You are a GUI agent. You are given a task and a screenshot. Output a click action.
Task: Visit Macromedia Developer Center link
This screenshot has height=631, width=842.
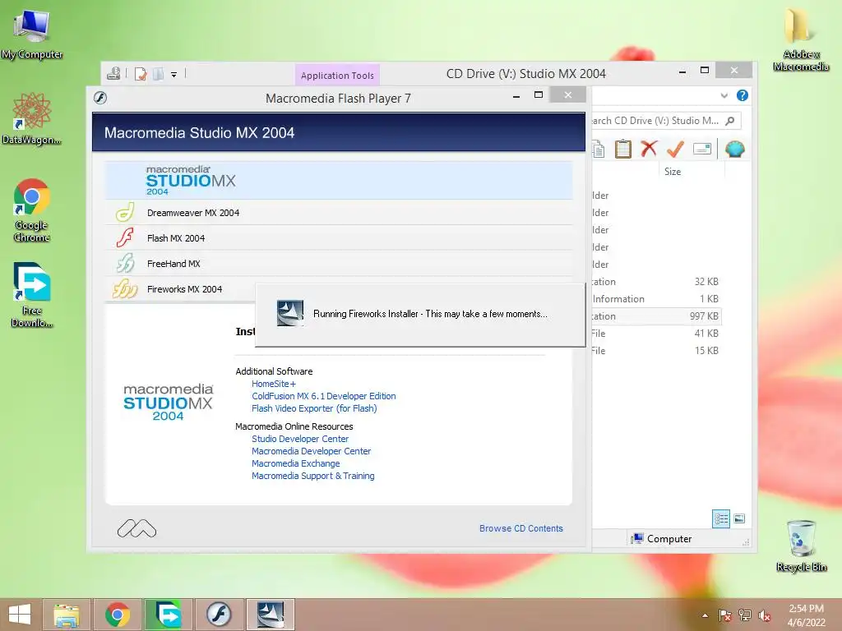pos(311,451)
